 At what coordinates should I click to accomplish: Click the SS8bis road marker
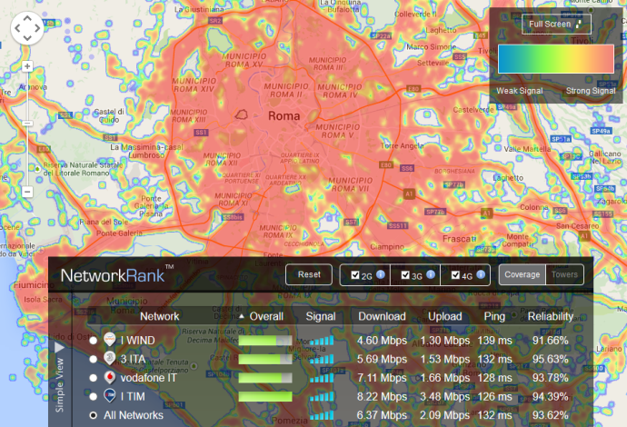pyautogui.click(x=233, y=217)
